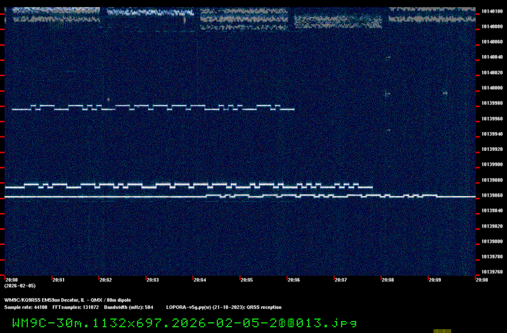Click the green image filename text
The width and height of the screenshot is (507, 333).
184,323
